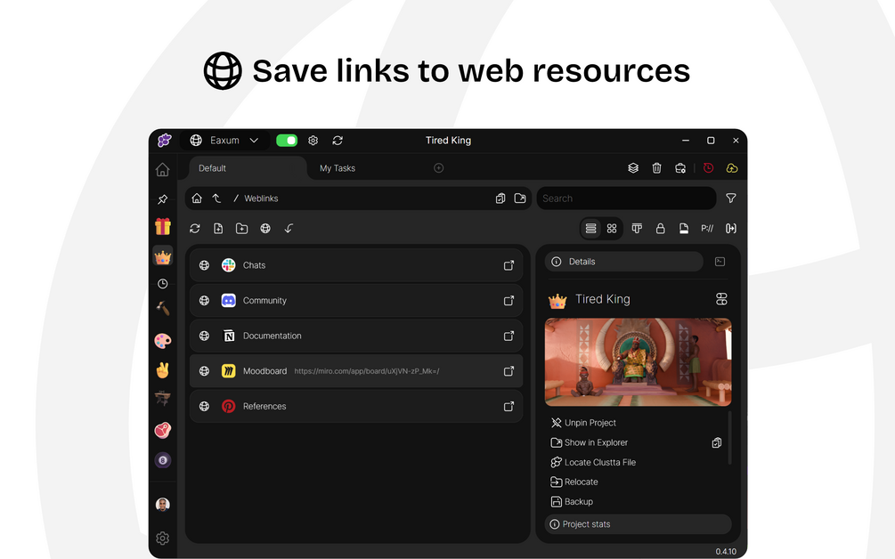The image size is (895, 559).
Task: Click the stacked layers icon in tab bar
Action: click(633, 167)
